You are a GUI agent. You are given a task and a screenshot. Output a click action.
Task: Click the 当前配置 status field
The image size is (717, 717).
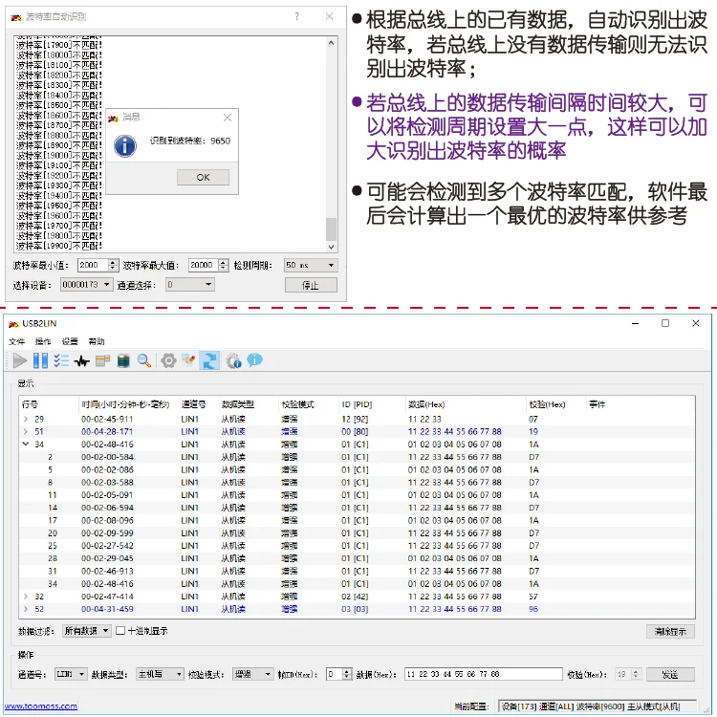coord(597,706)
